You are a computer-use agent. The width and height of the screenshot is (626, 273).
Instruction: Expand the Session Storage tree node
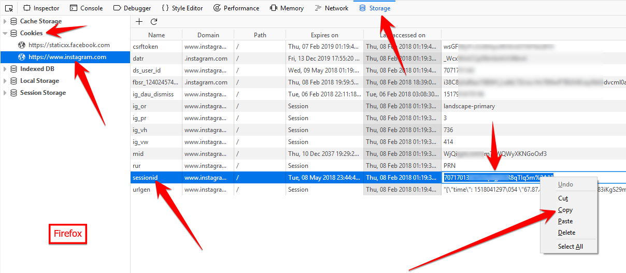tap(5, 93)
